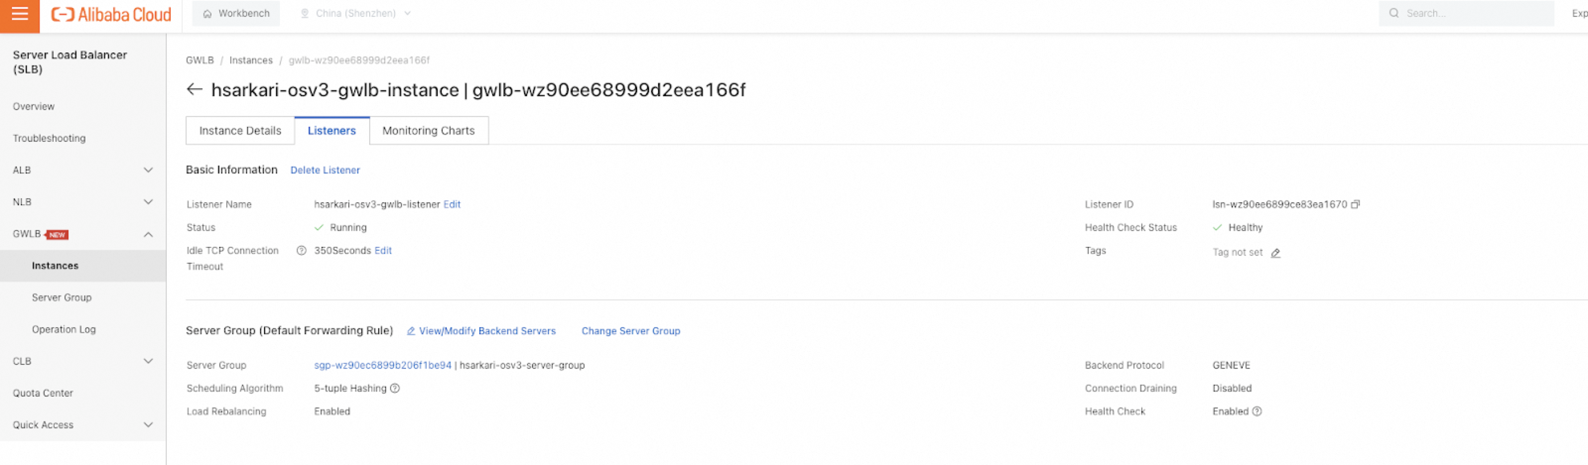Open Server Group in the sidebar
The width and height of the screenshot is (1588, 465).
[62, 297]
